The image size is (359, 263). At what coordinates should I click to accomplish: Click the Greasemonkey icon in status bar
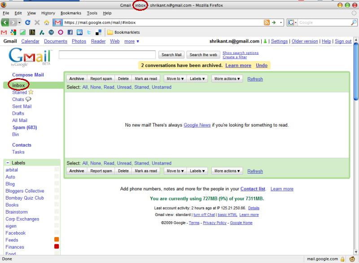coord(351,259)
